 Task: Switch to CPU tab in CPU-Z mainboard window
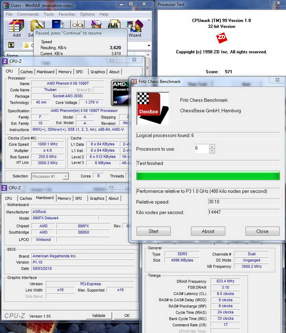coord(9,198)
